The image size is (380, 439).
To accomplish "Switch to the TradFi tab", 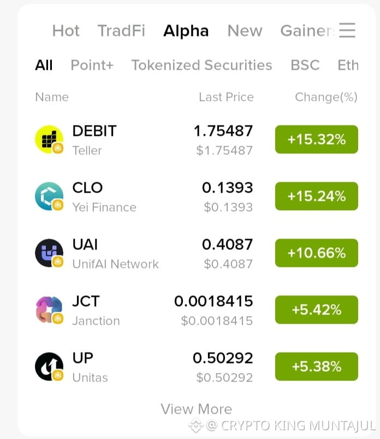I will [x=121, y=31].
